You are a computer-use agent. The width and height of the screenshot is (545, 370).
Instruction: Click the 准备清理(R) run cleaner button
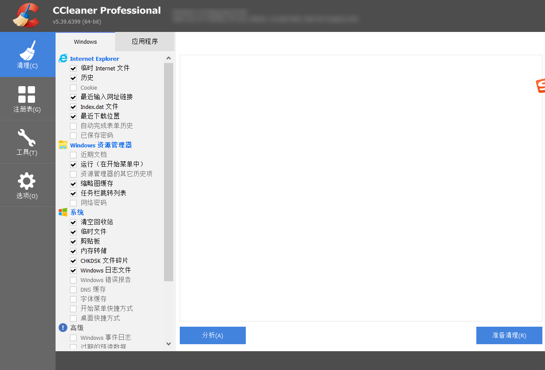click(x=509, y=335)
